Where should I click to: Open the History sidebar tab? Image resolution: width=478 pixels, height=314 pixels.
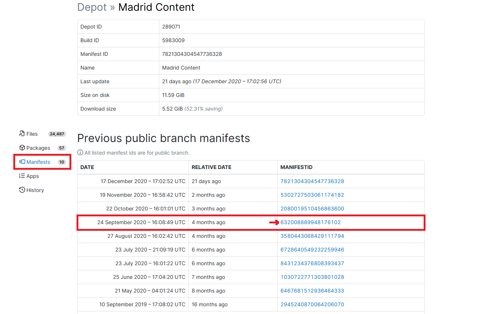[31, 190]
